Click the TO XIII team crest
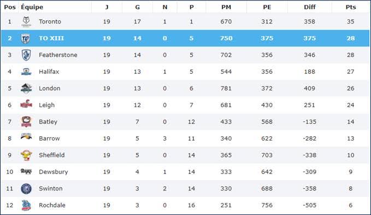The width and height of the screenshot is (371, 215). pos(26,39)
